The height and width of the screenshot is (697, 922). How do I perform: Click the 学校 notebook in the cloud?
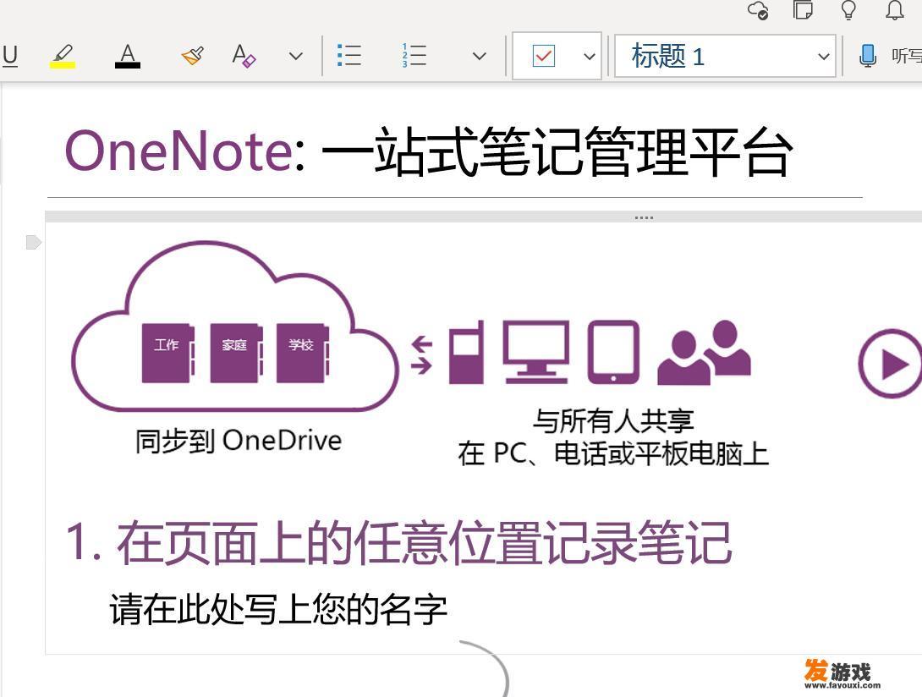pos(302,353)
